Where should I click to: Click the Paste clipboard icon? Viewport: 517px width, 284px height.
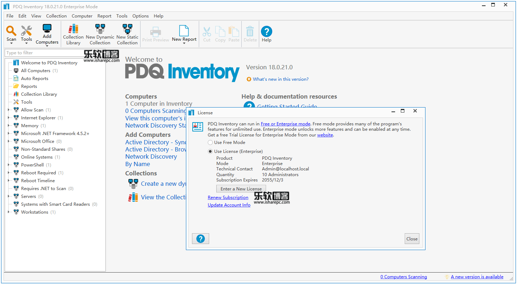(234, 31)
